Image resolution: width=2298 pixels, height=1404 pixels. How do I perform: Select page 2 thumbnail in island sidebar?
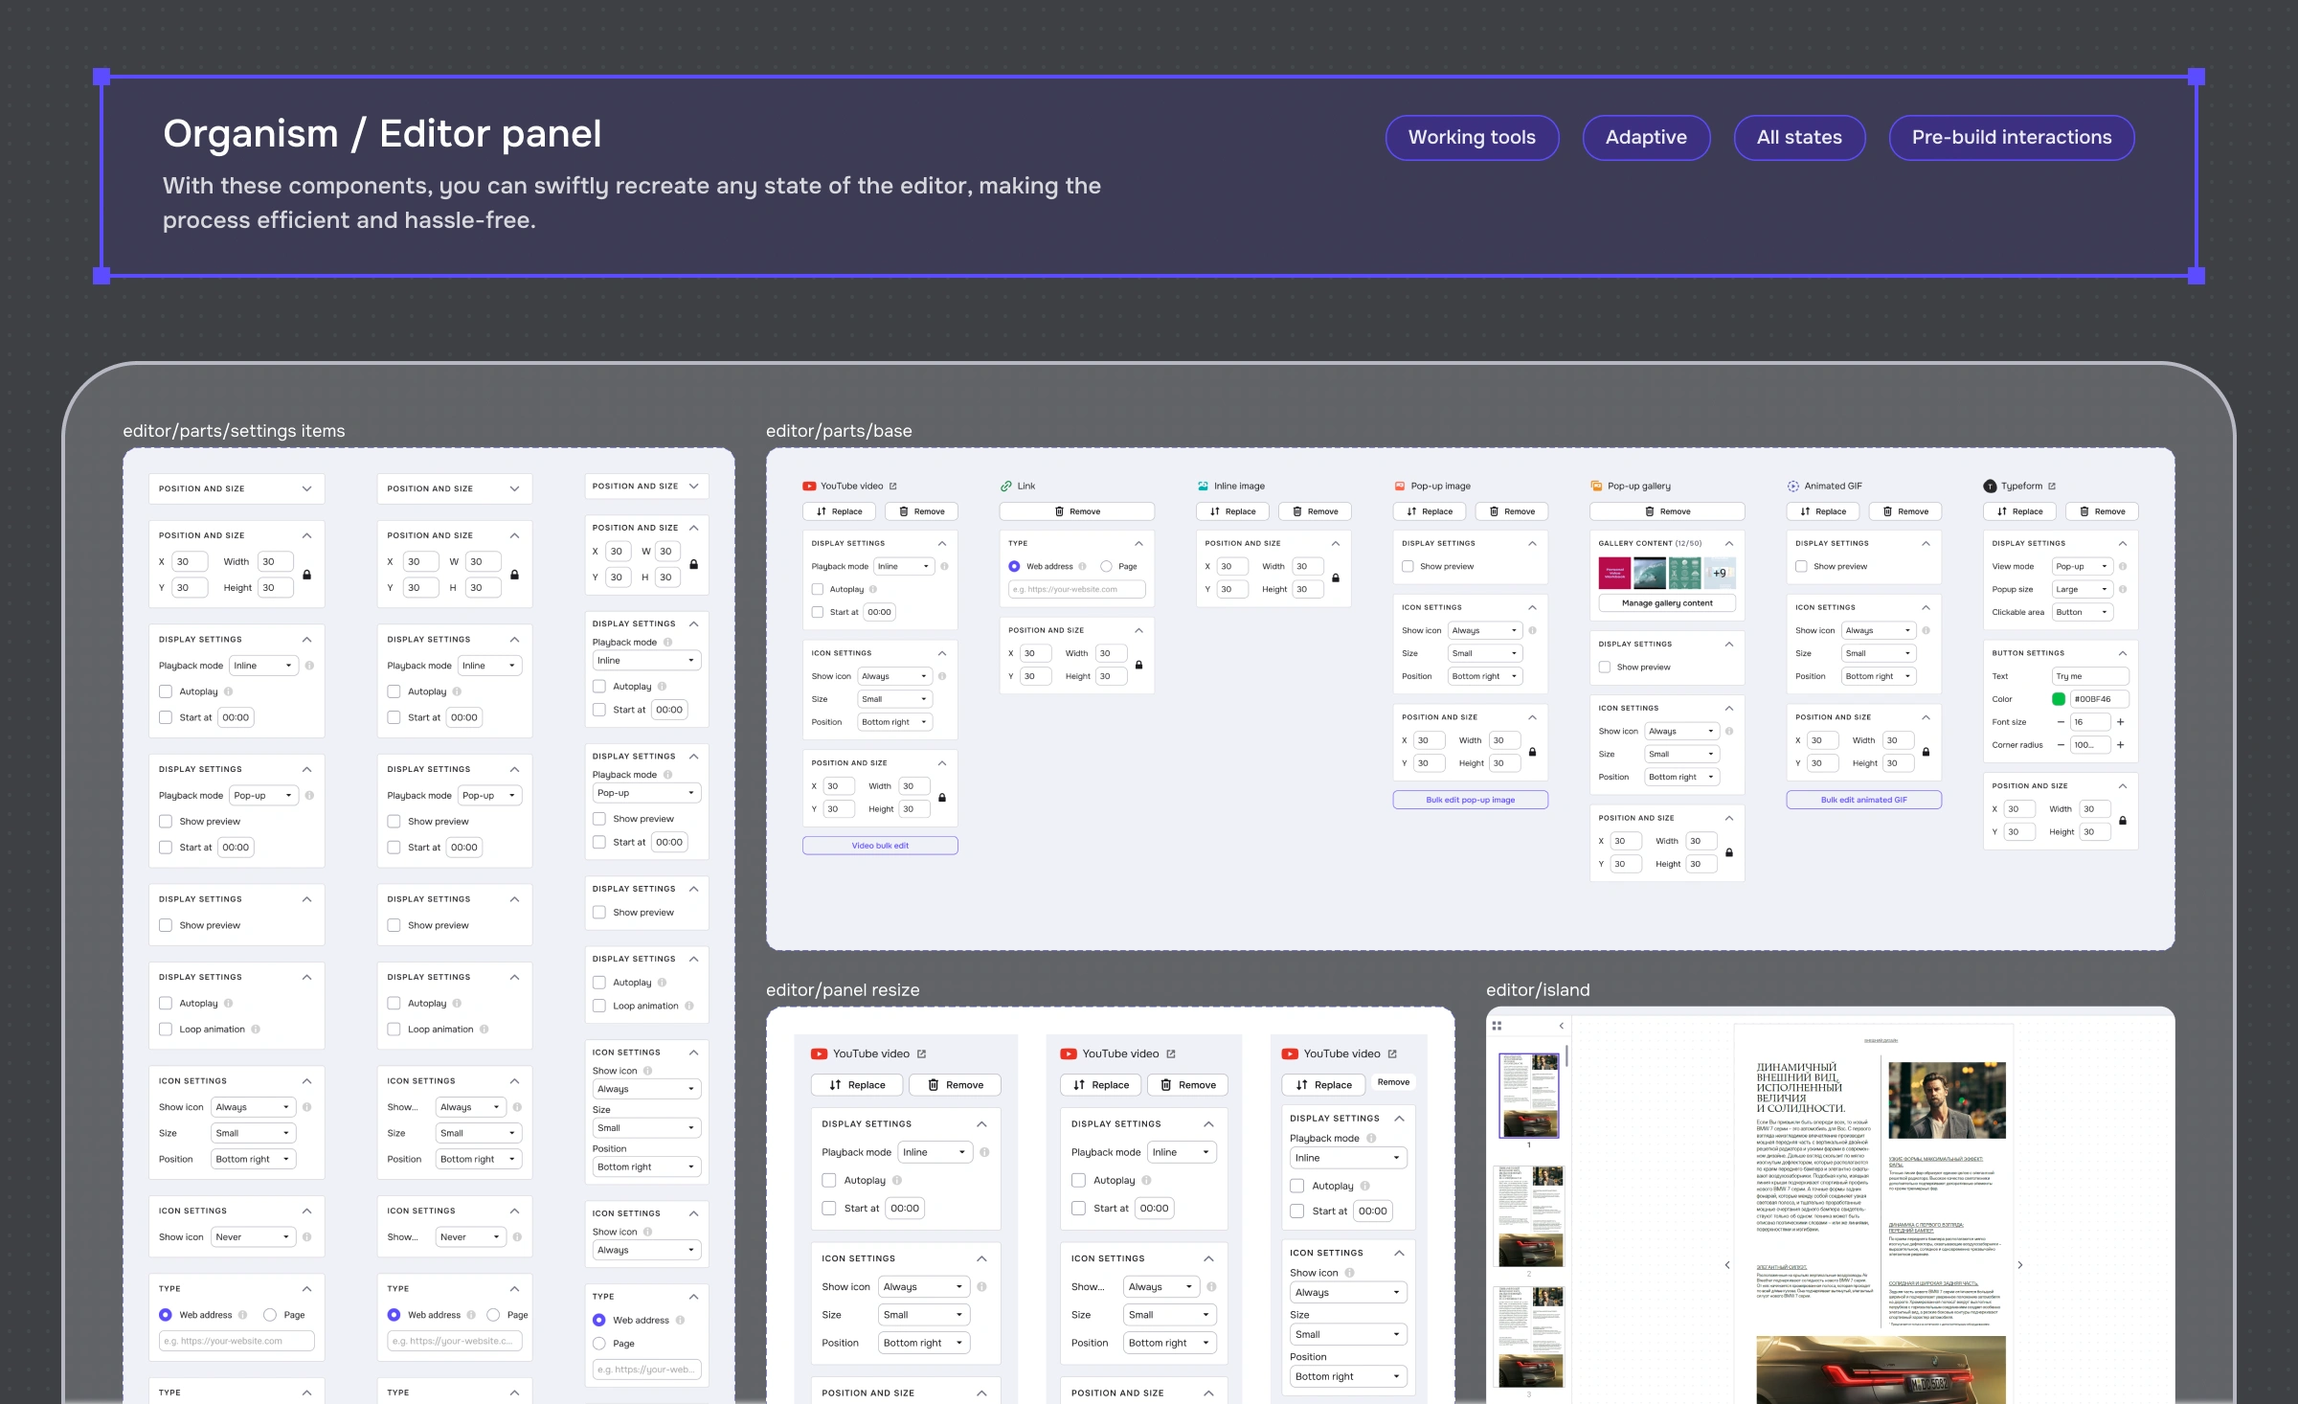pyautogui.click(x=1529, y=1216)
